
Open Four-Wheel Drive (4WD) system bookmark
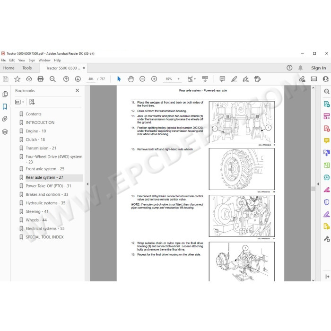click(54, 159)
